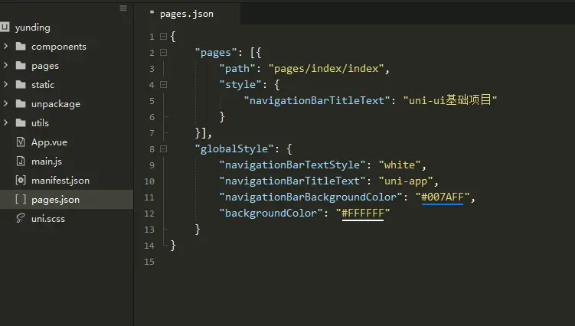Viewport: 575px width, 326px height.
Task: Click the App.vue file icon
Action: (21, 142)
